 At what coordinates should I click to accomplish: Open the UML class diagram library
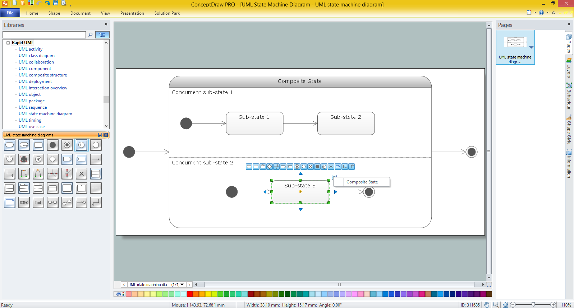(37, 56)
